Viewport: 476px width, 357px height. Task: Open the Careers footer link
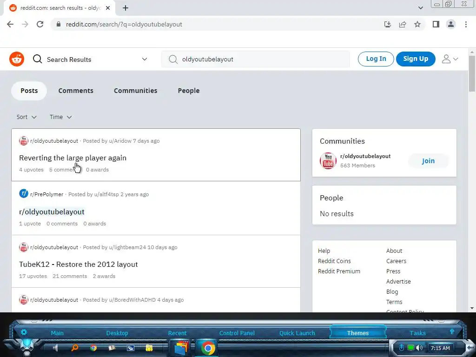(x=396, y=261)
